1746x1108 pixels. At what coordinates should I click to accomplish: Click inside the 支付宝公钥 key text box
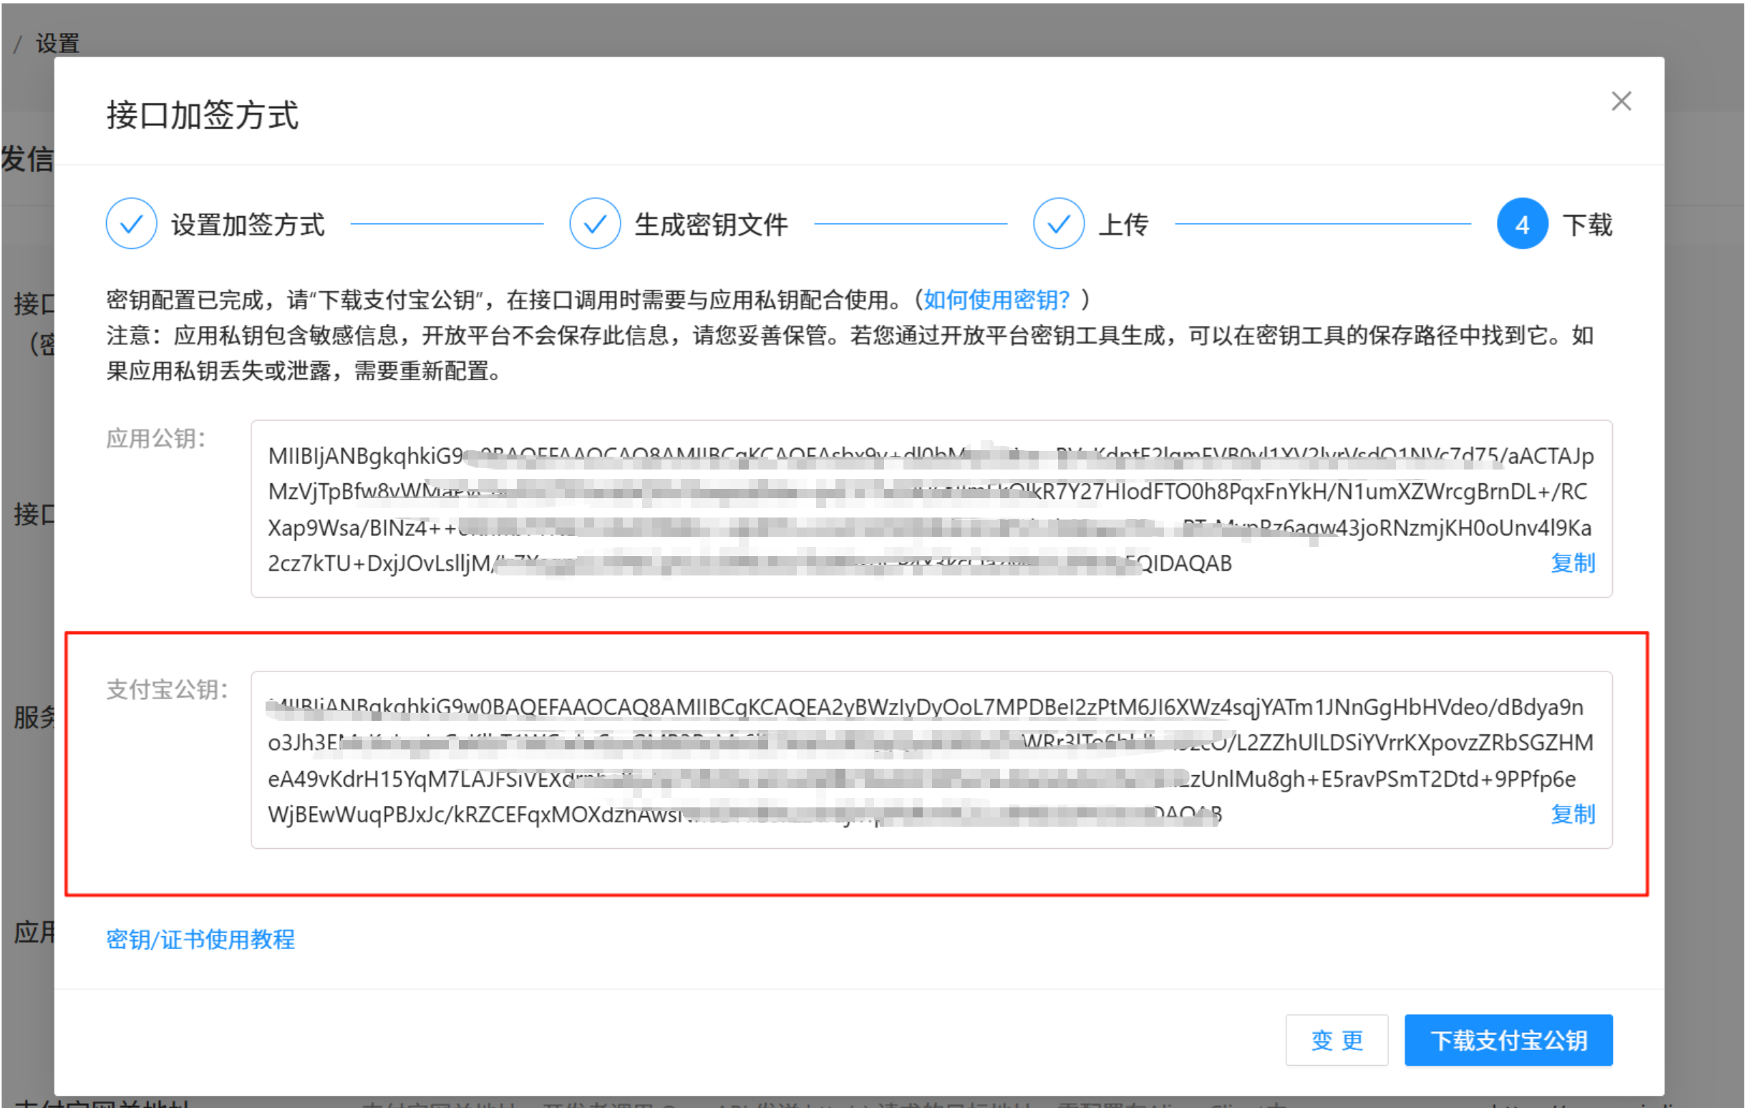[x=931, y=760]
